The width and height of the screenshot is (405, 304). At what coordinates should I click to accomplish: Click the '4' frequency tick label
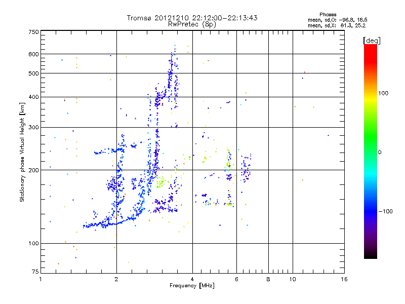pos(192,279)
